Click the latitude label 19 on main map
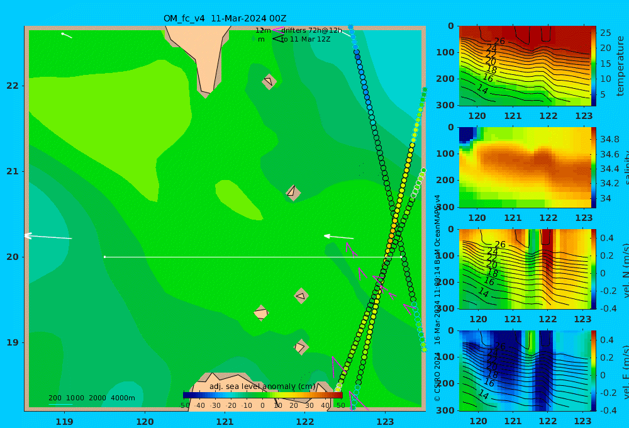This screenshot has height=428, width=629. (13, 342)
